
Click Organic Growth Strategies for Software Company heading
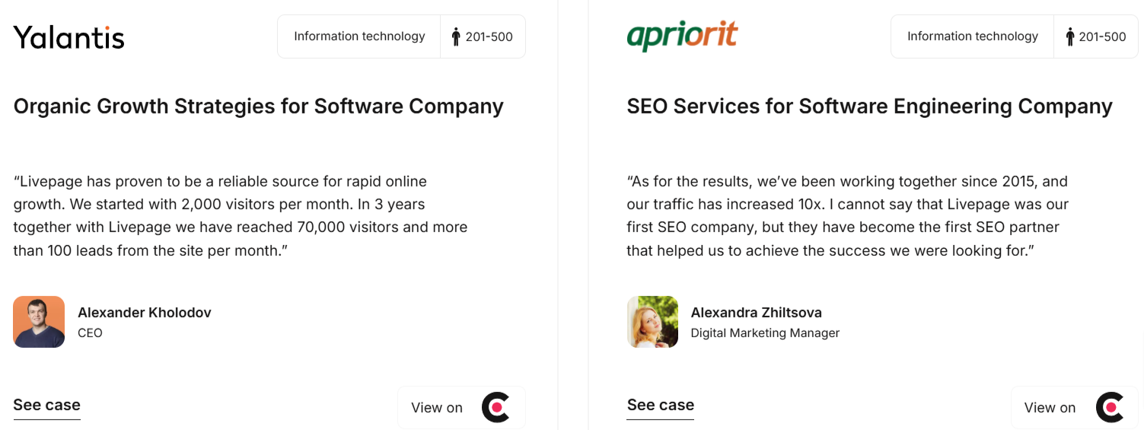tap(259, 106)
